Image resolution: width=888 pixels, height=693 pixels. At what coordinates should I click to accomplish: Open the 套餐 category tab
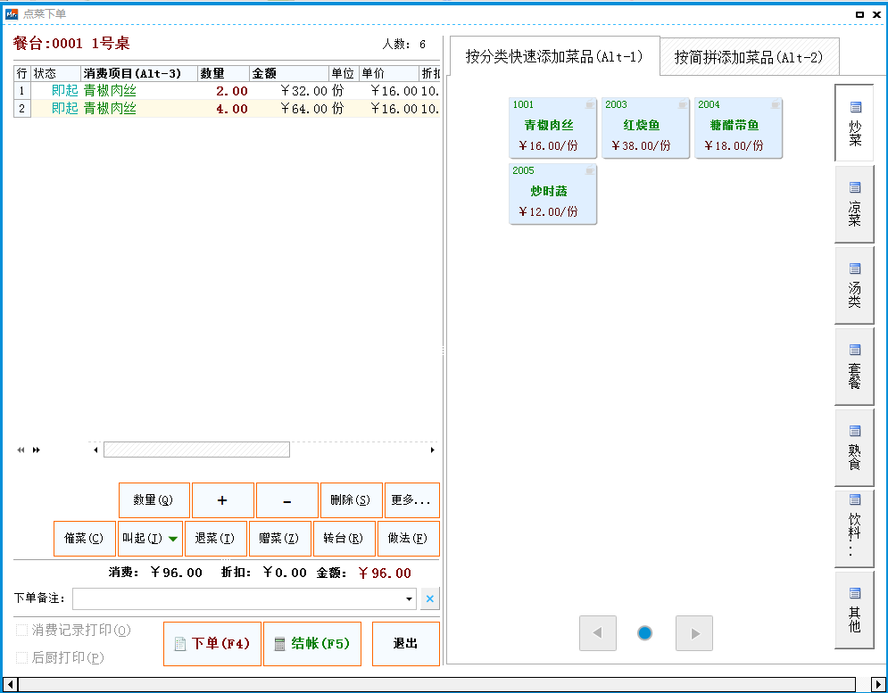[x=854, y=367]
